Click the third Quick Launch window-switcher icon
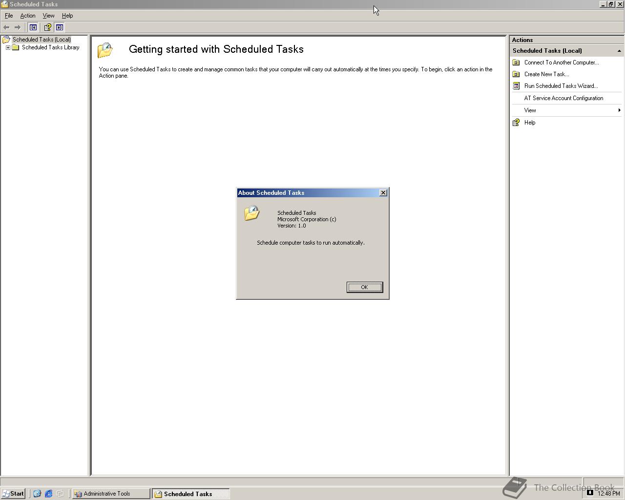This screenshot has height=500, width=625. (60, 494)
